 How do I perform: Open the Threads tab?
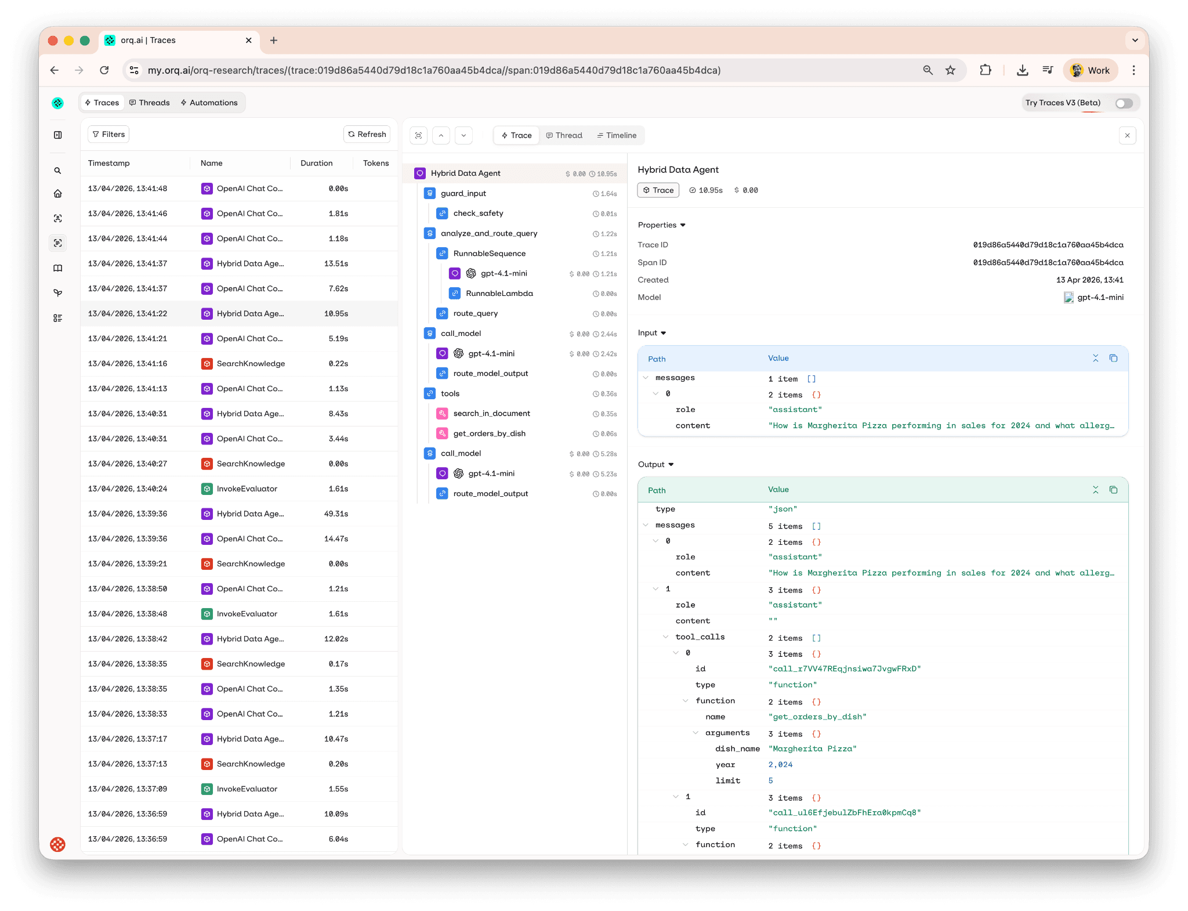149,103
